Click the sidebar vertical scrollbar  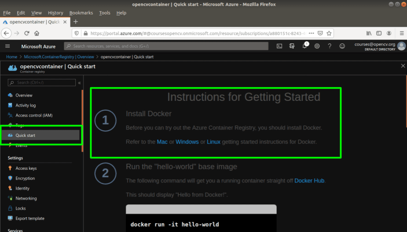coord(82,121)
